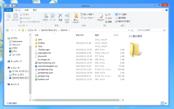Open the recent locations dropdown arrow
Image resolution: width=174 pixels, height=109 pixels.
point(16,30)
